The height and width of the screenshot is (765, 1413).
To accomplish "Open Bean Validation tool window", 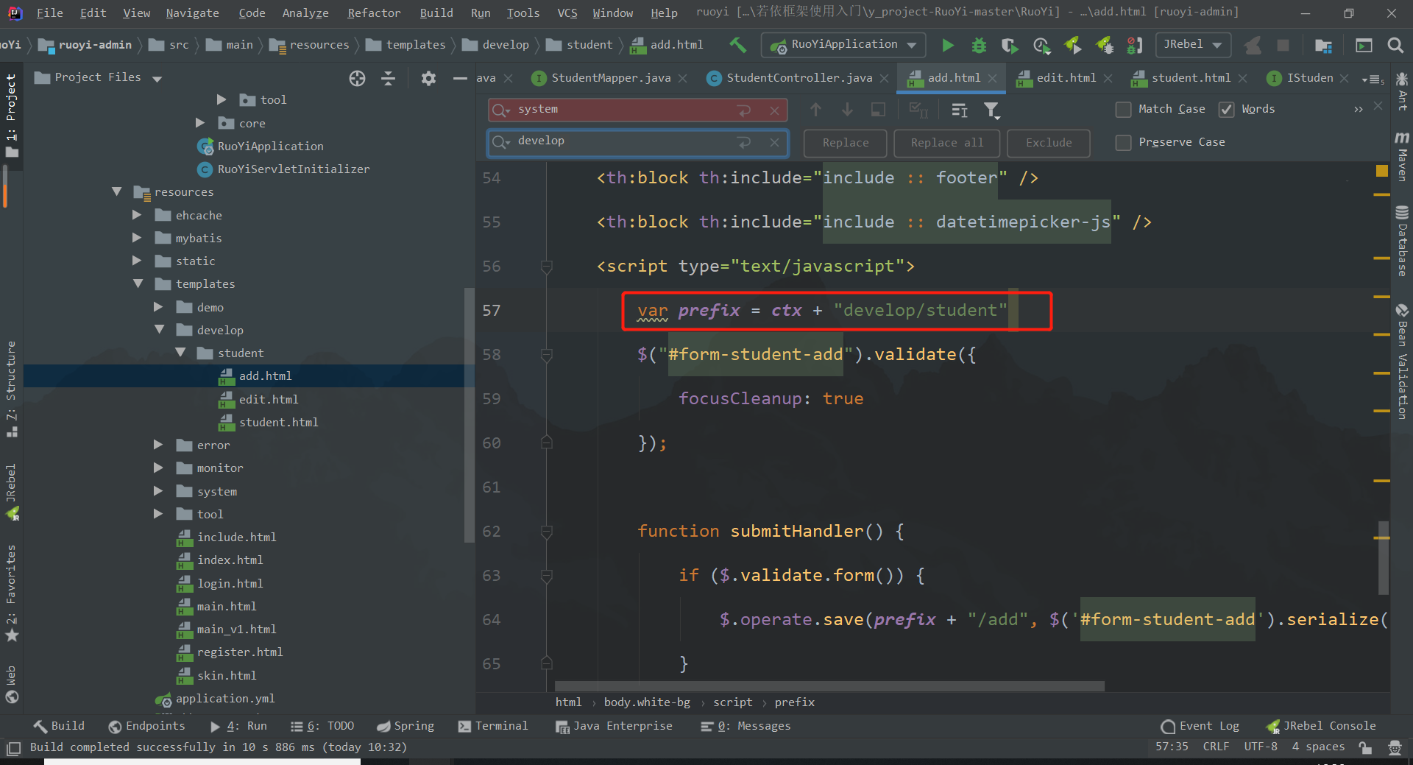I will (x=1402, y=361).
